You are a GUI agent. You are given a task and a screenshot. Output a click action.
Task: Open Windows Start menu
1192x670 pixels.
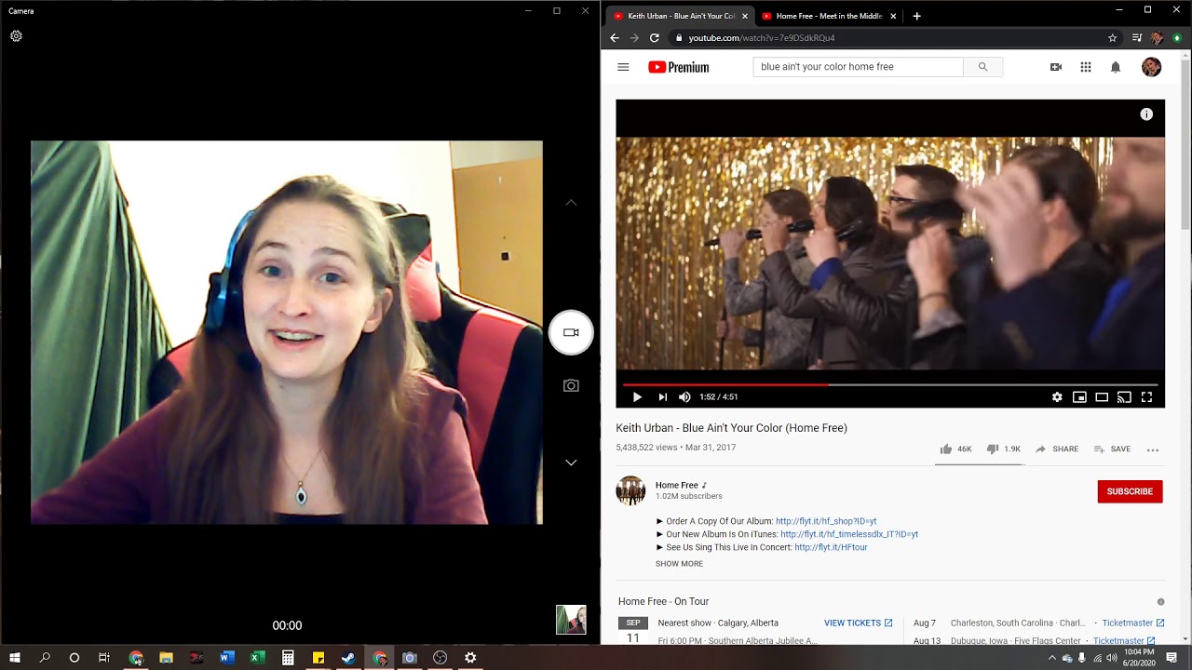15,658
